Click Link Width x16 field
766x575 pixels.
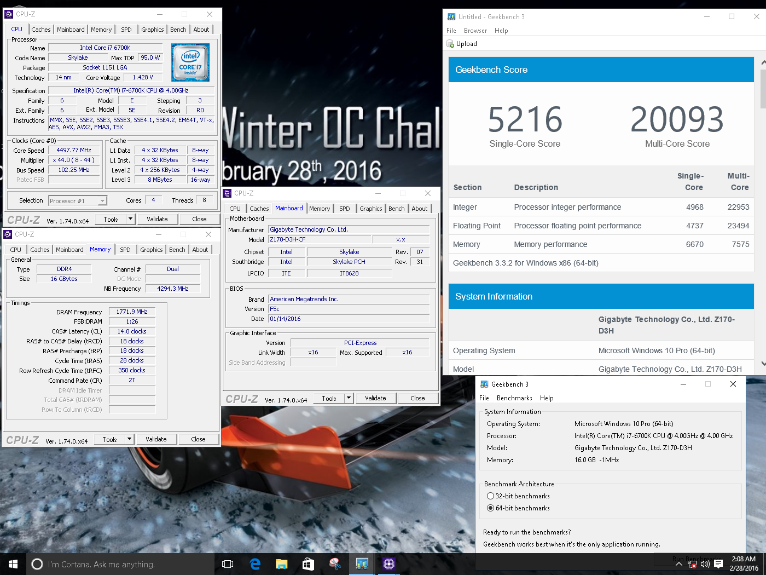(313, 352)
